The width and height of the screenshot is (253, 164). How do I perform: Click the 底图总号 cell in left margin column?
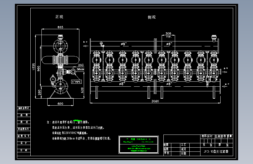[24, 136]
